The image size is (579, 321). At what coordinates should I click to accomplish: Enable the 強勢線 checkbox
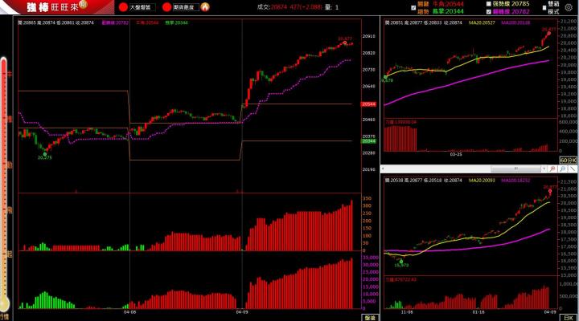(x=489, y=3)
